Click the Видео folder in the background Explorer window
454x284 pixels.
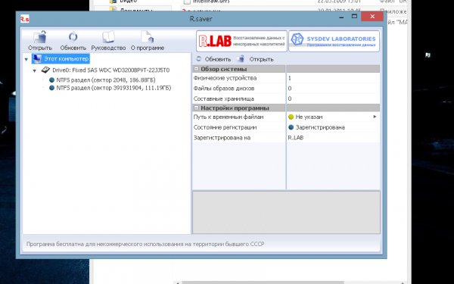pyautogui.click(x=129, y=2)
